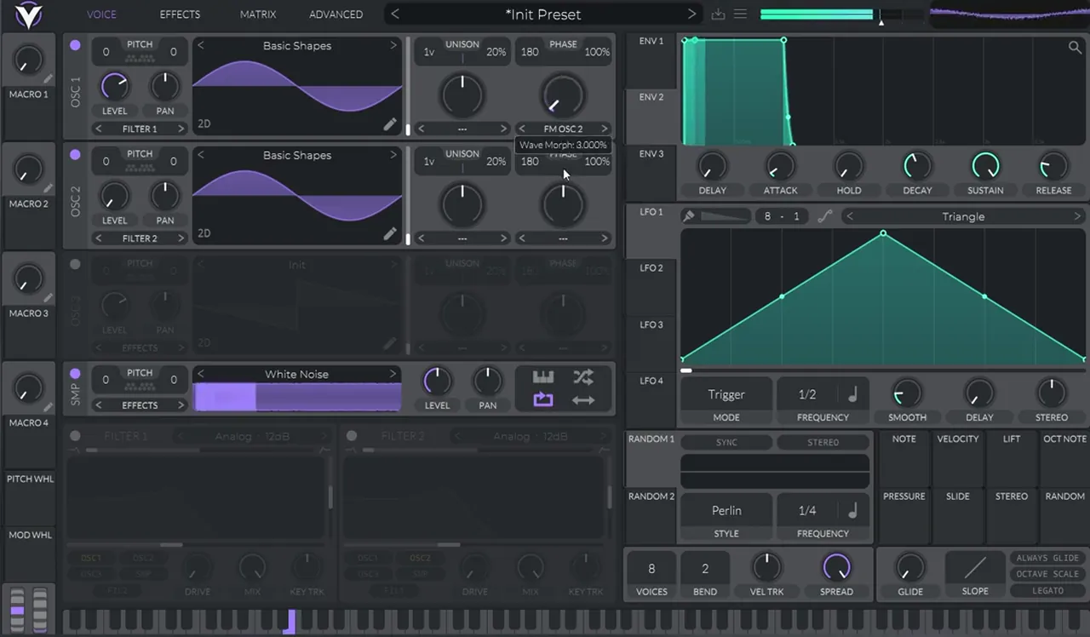
Task: Enable the OSC 3 power toggle
Action: [x=75, y=264]
